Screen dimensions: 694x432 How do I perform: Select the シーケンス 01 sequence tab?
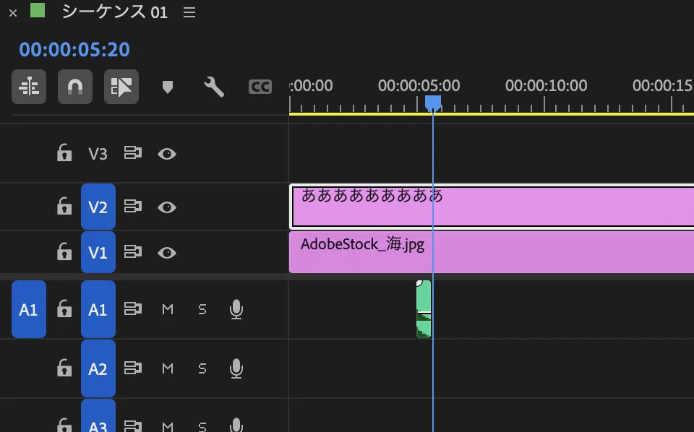[114, 12]
